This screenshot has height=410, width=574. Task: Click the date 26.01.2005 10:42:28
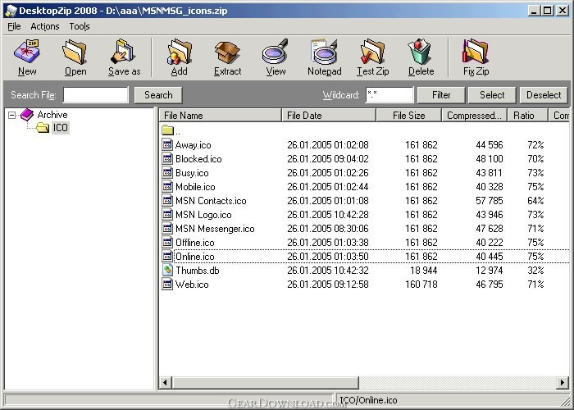[328, 215]
